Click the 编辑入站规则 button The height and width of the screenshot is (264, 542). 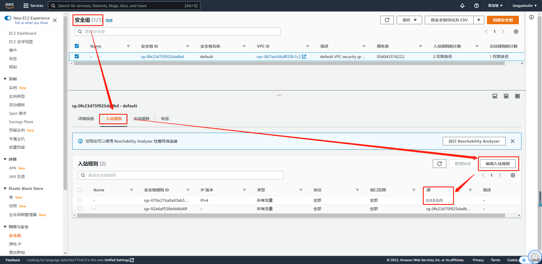pyautogui.click(x=498, y=164)
